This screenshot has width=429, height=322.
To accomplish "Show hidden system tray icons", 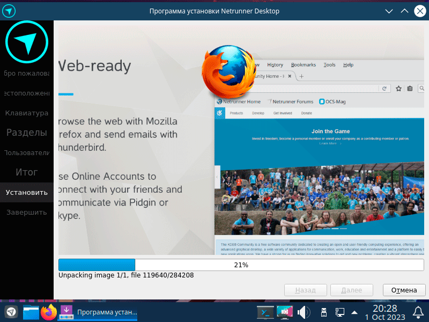I will coord(354,312).
